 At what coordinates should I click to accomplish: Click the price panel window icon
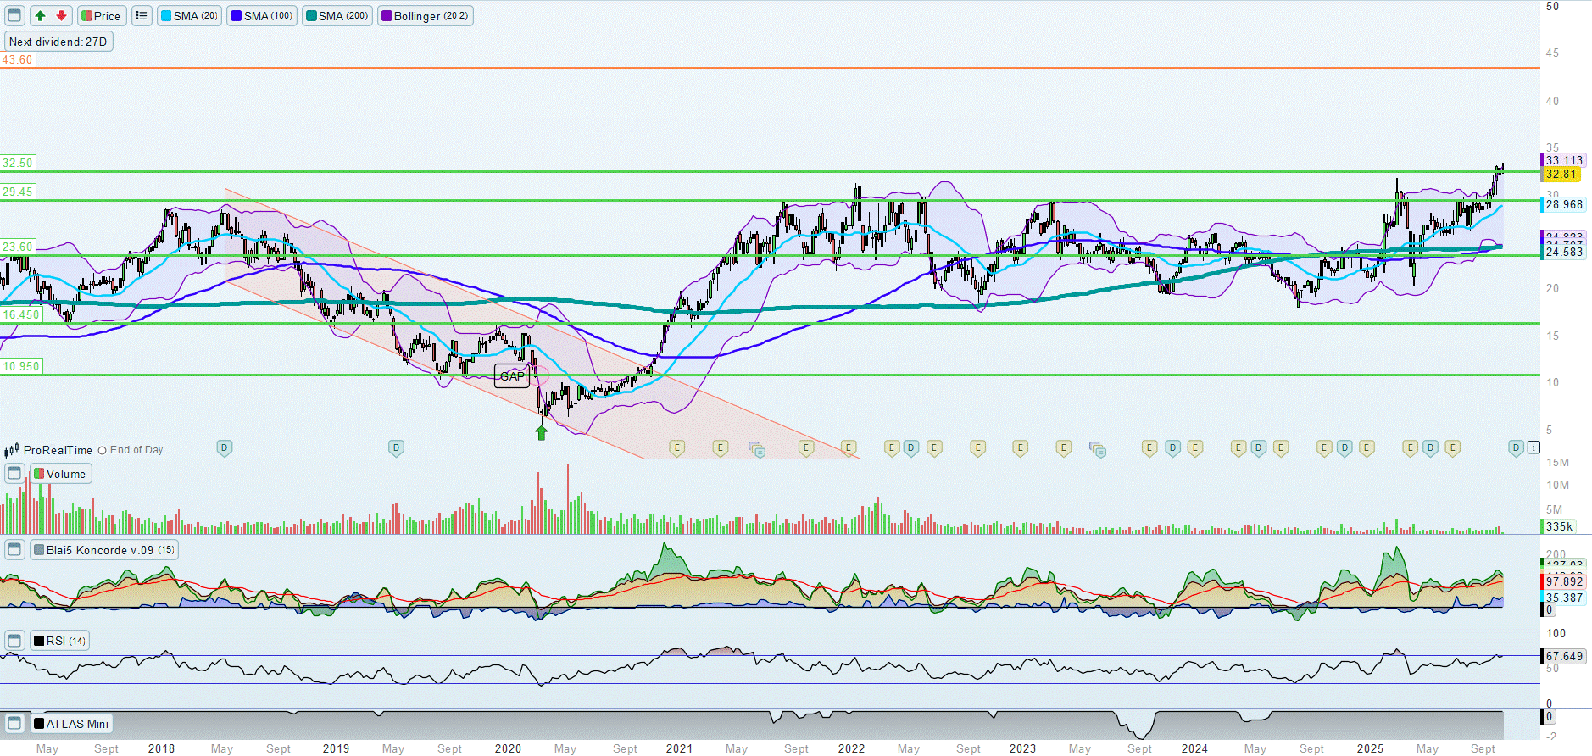14,16
